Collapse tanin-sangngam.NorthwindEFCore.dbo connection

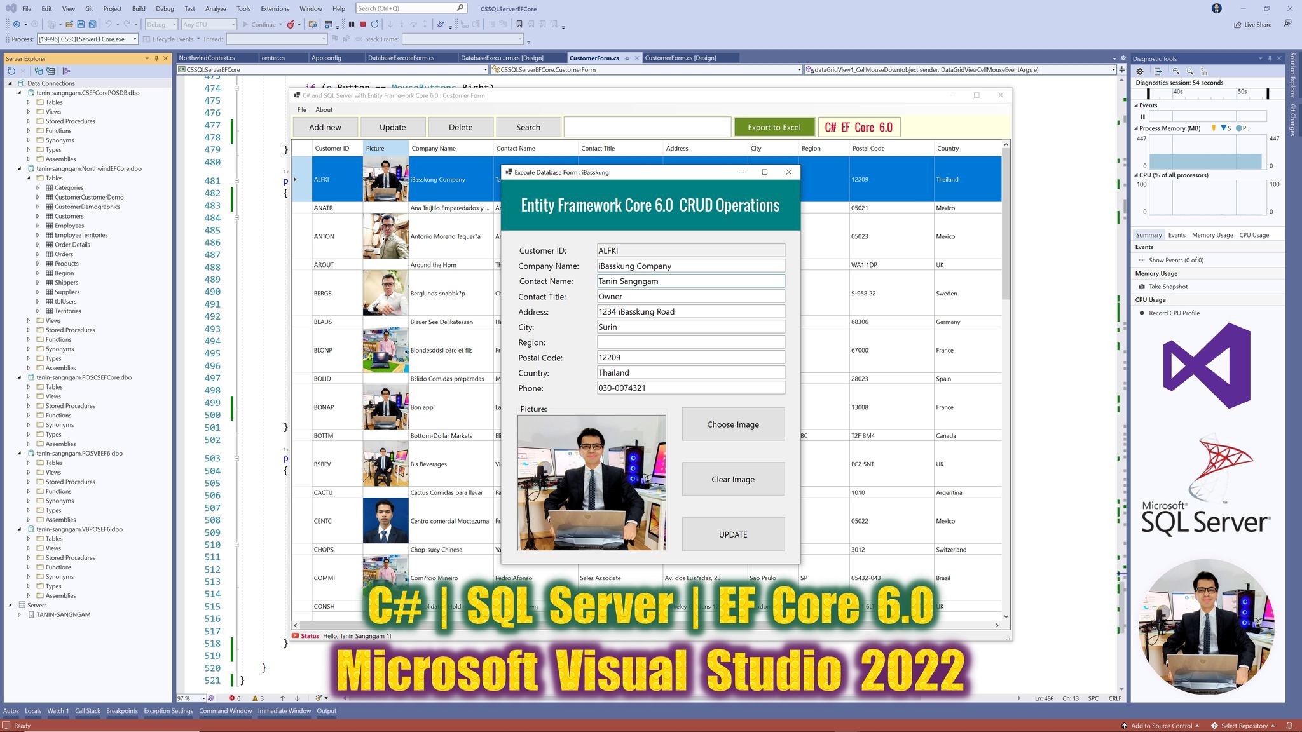click(19, 168)
